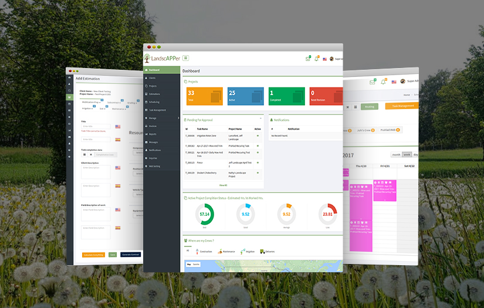Viewport: 484px width, 308px height.
Task: Open Web Setting in the sidebar
Action: pos(161,167)
